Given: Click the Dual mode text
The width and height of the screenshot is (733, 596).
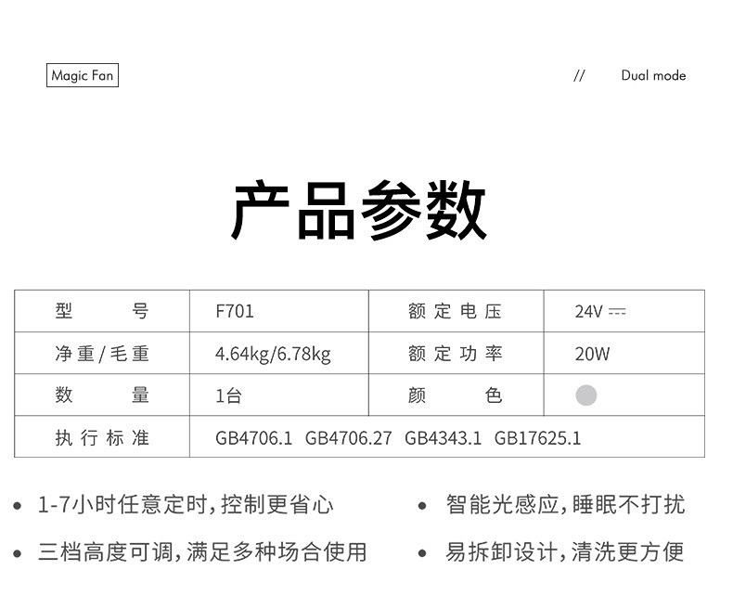Looking at the screenshot, I should tap(653, 75).
